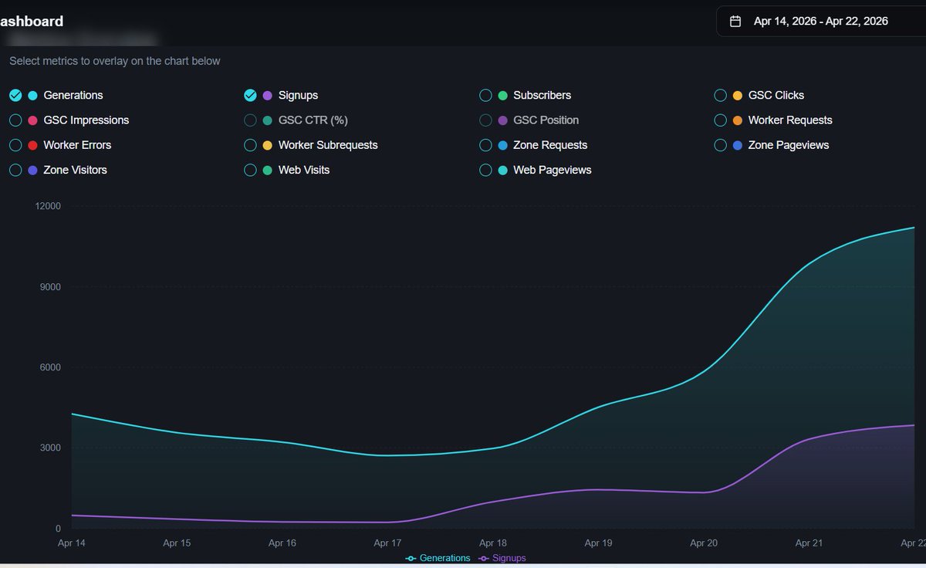
Task: Open the Apr 14 - Apr 22 date range picker
Action: tap(821, 22)
